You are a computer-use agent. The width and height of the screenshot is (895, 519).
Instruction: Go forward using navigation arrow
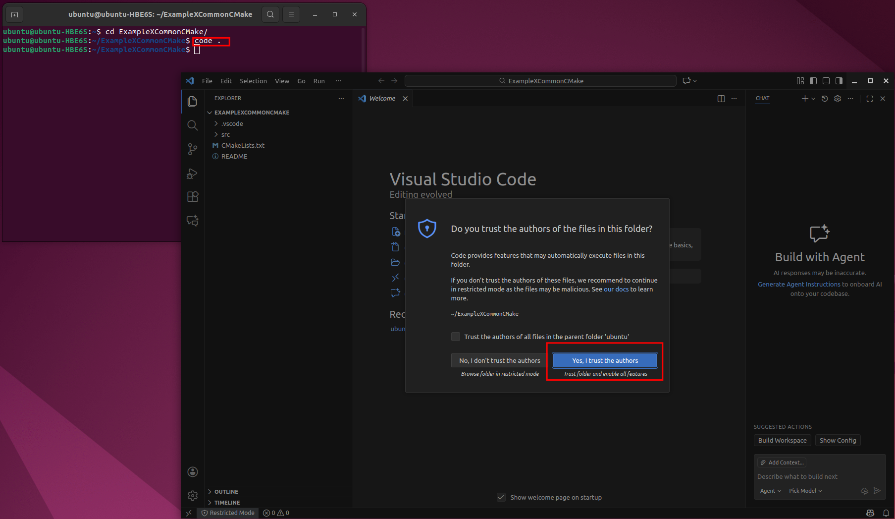point(394,81)
